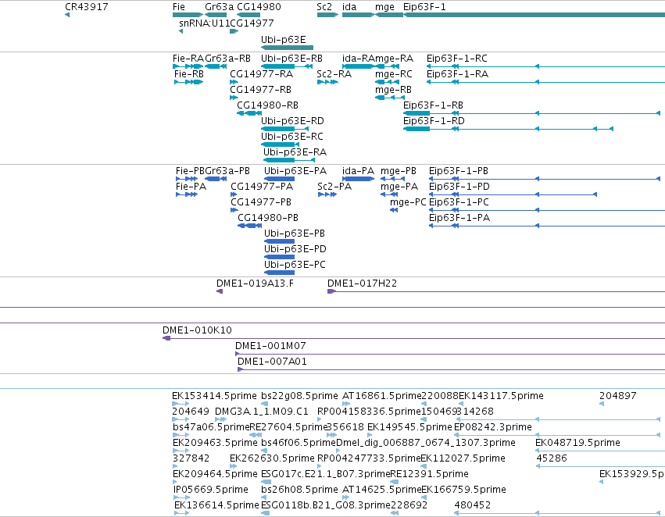665x517 pixels.
Task: Select the Eip63F-1-RB transcript label
Action: (x=433, y=105)
